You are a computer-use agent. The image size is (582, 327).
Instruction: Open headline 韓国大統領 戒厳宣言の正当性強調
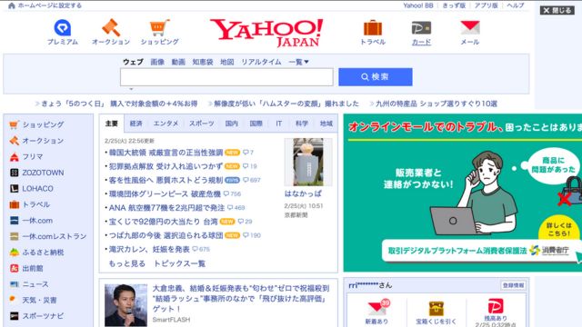pos(166,153)
